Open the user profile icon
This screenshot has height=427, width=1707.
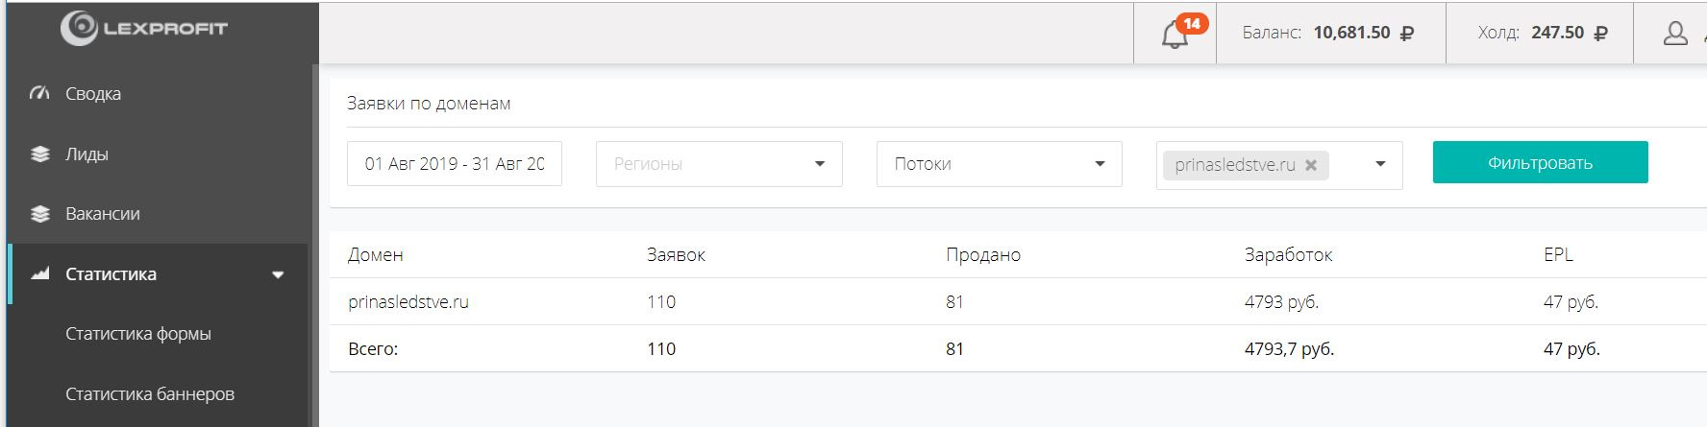coord(1675,34)
